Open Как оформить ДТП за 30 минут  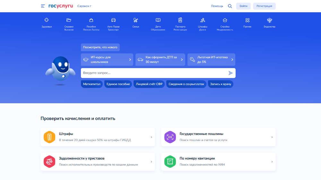(x=160, y=59)
